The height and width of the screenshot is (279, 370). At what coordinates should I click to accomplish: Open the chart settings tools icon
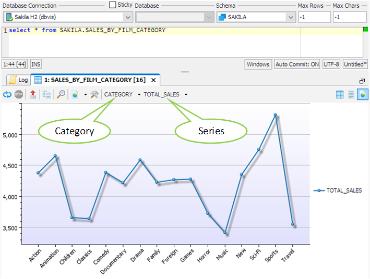94,95
